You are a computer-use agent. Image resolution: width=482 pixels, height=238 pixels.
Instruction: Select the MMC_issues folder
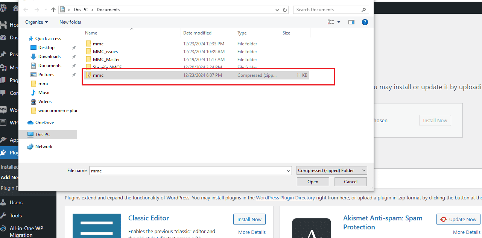click(105, 52)
